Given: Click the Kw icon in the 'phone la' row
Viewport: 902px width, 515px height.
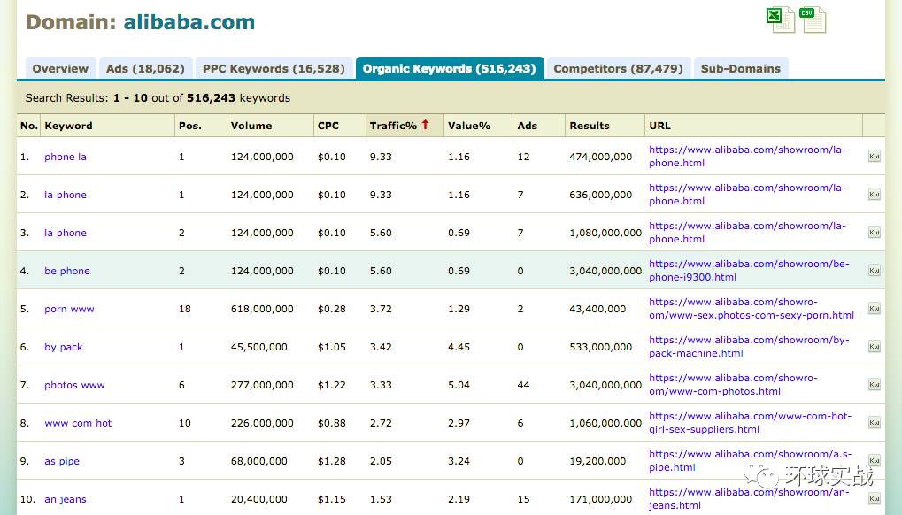Looking at the screenshot, I should click(x=875, y=157).
